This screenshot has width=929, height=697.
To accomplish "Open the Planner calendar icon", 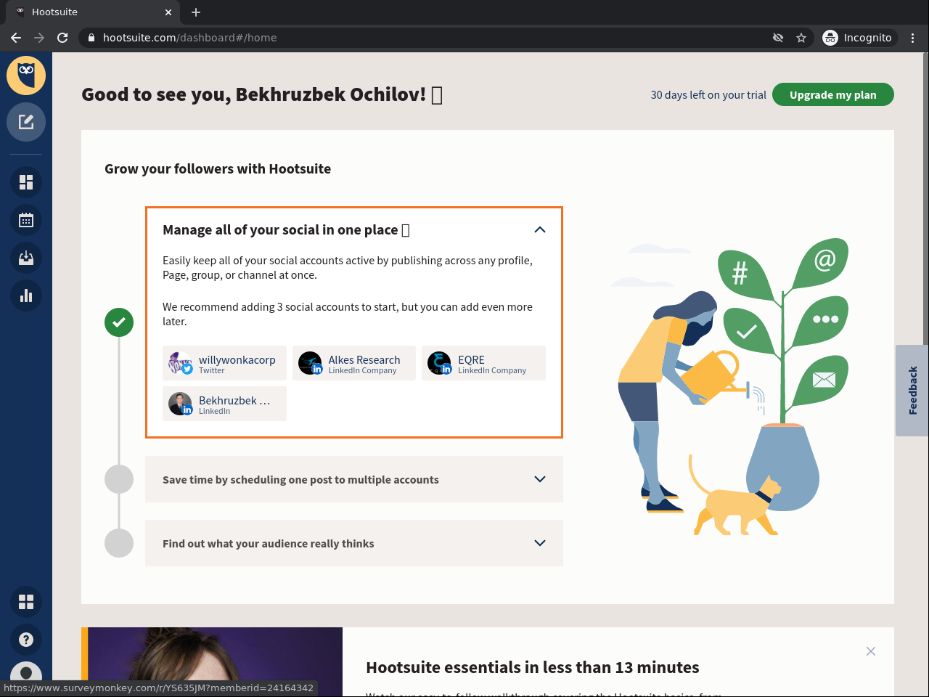I will (26, 220).
